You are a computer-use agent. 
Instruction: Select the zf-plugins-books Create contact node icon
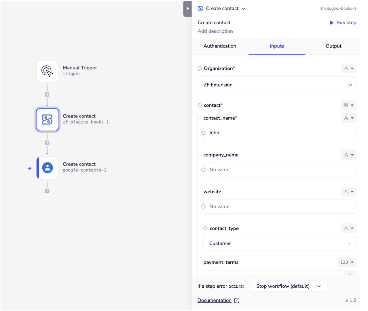point(48,120)
